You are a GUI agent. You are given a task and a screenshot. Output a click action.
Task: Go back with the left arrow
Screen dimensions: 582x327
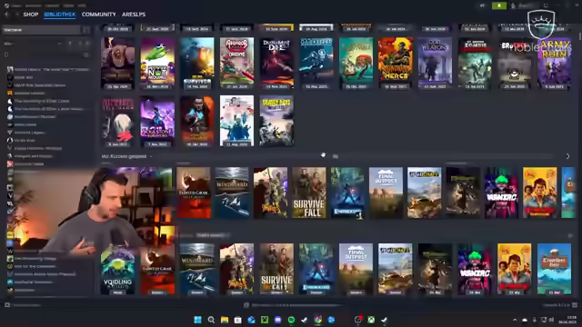pos(6,15)
